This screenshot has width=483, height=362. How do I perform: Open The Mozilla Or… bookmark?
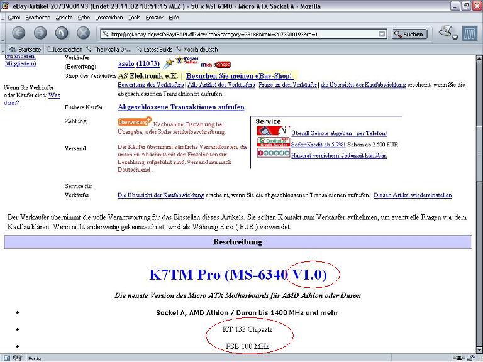coord(109,49)
